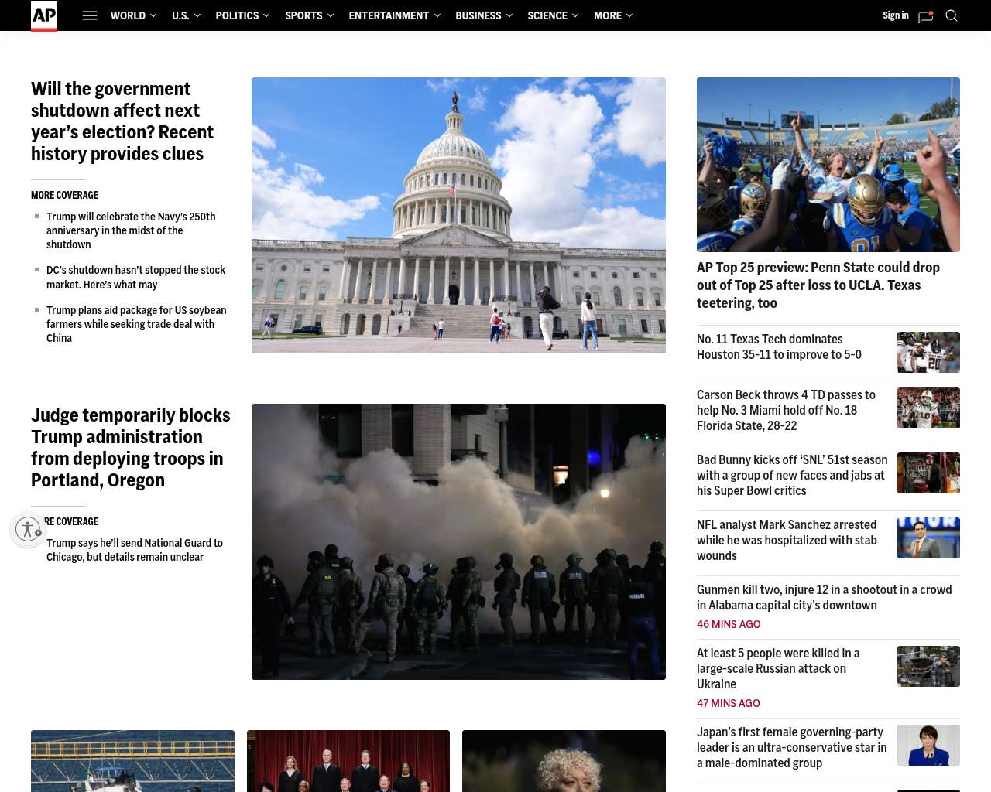991x792 pixels.
Task: Click the Texas Tech game thumbnail
Action: 928,352
